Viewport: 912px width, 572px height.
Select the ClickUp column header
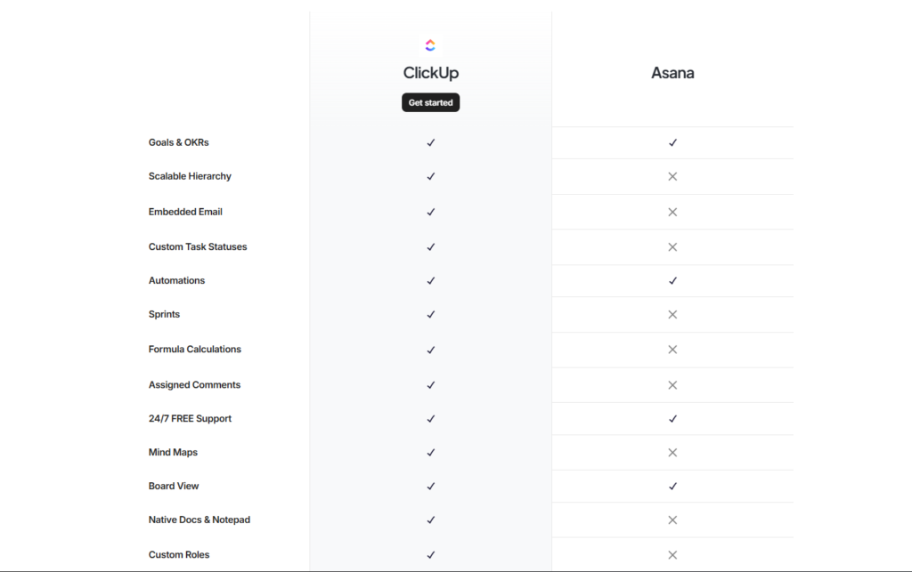point(430,73)
